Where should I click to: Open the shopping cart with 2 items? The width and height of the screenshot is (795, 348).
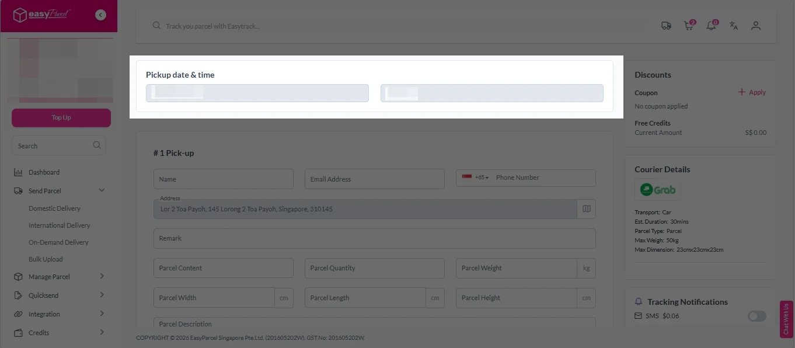[x=688, y=26]
